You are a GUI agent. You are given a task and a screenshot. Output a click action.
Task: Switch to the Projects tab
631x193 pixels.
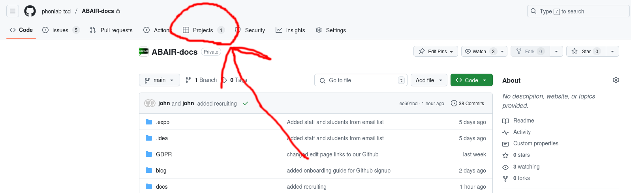coord(203,30)
